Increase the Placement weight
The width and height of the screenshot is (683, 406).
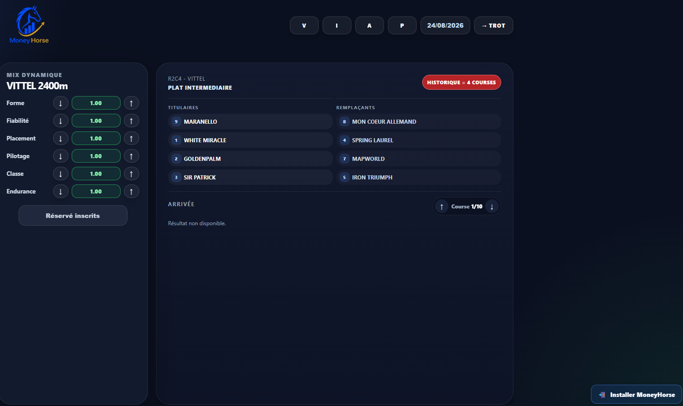(x=132, y=138)
